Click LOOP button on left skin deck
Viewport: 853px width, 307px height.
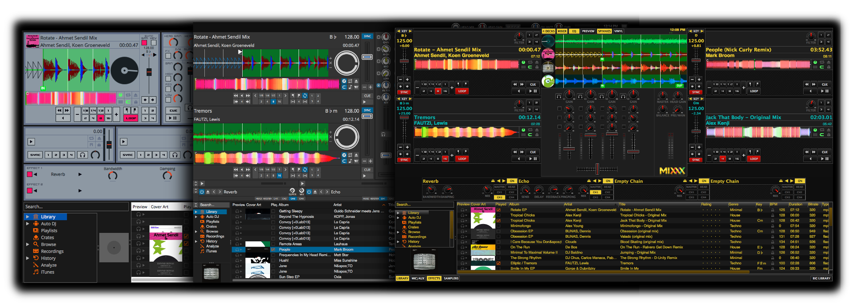coord(131,118)
